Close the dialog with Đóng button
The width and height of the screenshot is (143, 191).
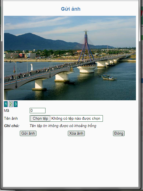(x=119, y=133)
